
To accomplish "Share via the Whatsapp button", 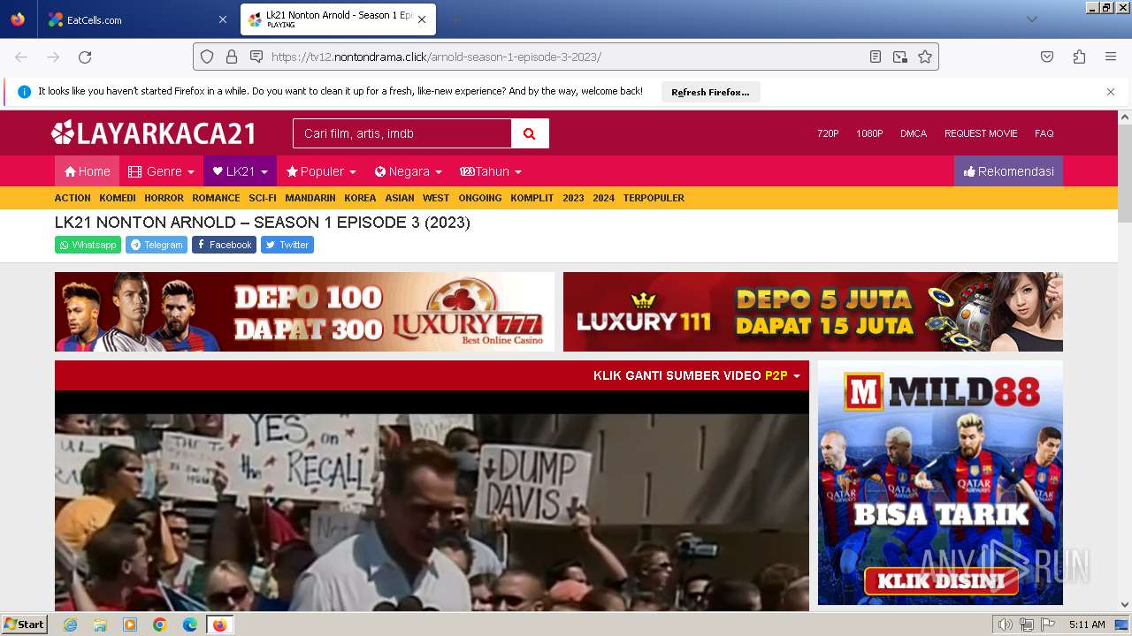I will [88, 245].
